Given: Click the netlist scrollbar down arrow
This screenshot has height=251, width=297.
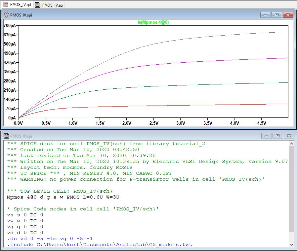Looking at the screenshot, I should 291,244.
